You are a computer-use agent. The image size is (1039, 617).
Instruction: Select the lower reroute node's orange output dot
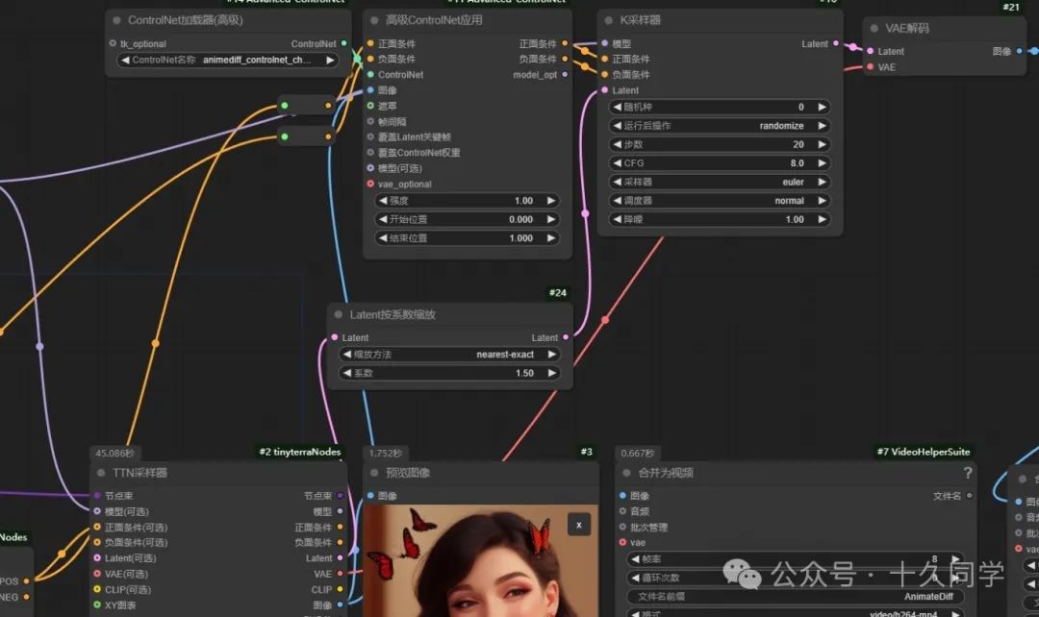click(x=328, y=137)
